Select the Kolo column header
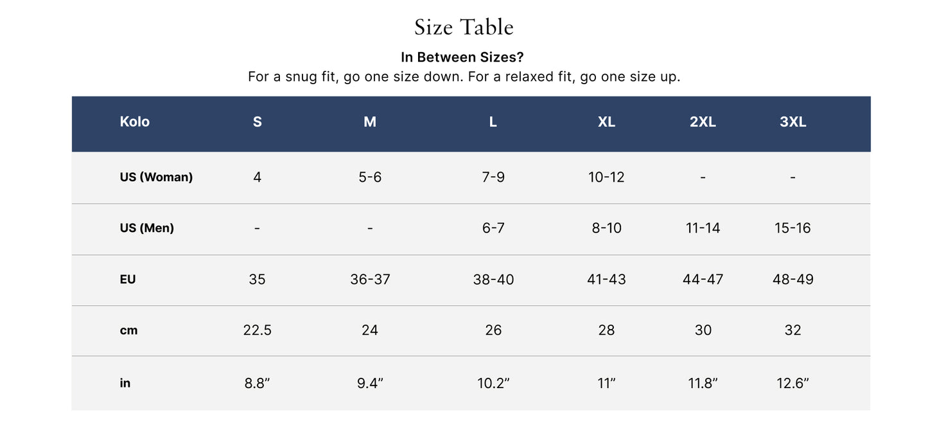928x435 pixels. [134, 121]
